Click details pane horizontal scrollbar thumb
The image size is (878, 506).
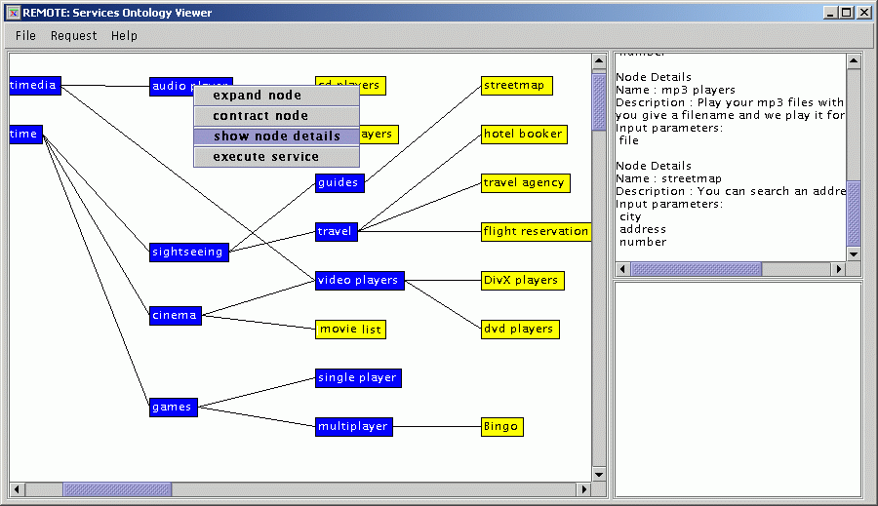(696, 269)
